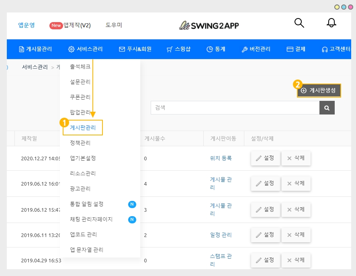Open the 위치 등록 link
356x276 pixels.
coord(221,158)
